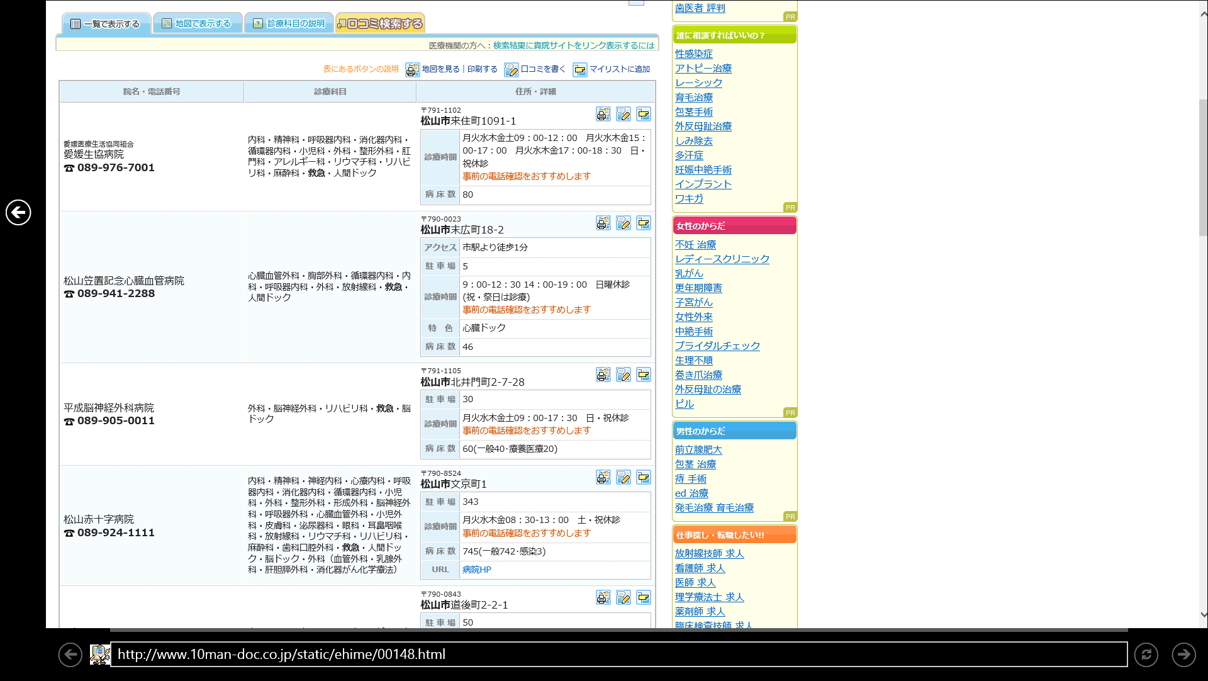Open 更年期障害 sidebar link
This screenshot has width=1208, height=681.
[x=698, y=288]
